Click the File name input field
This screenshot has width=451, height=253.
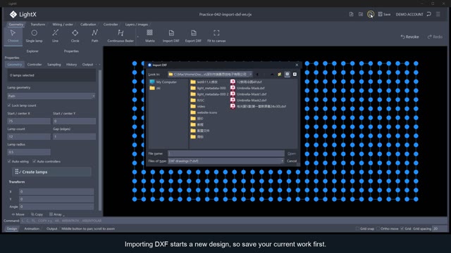pyautogui.click(x=226, y=153)
